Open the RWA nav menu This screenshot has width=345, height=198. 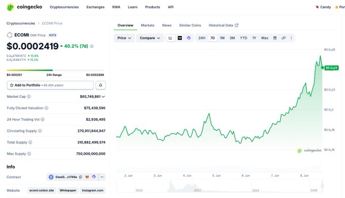pyautogui.click(x=116, y=7)
